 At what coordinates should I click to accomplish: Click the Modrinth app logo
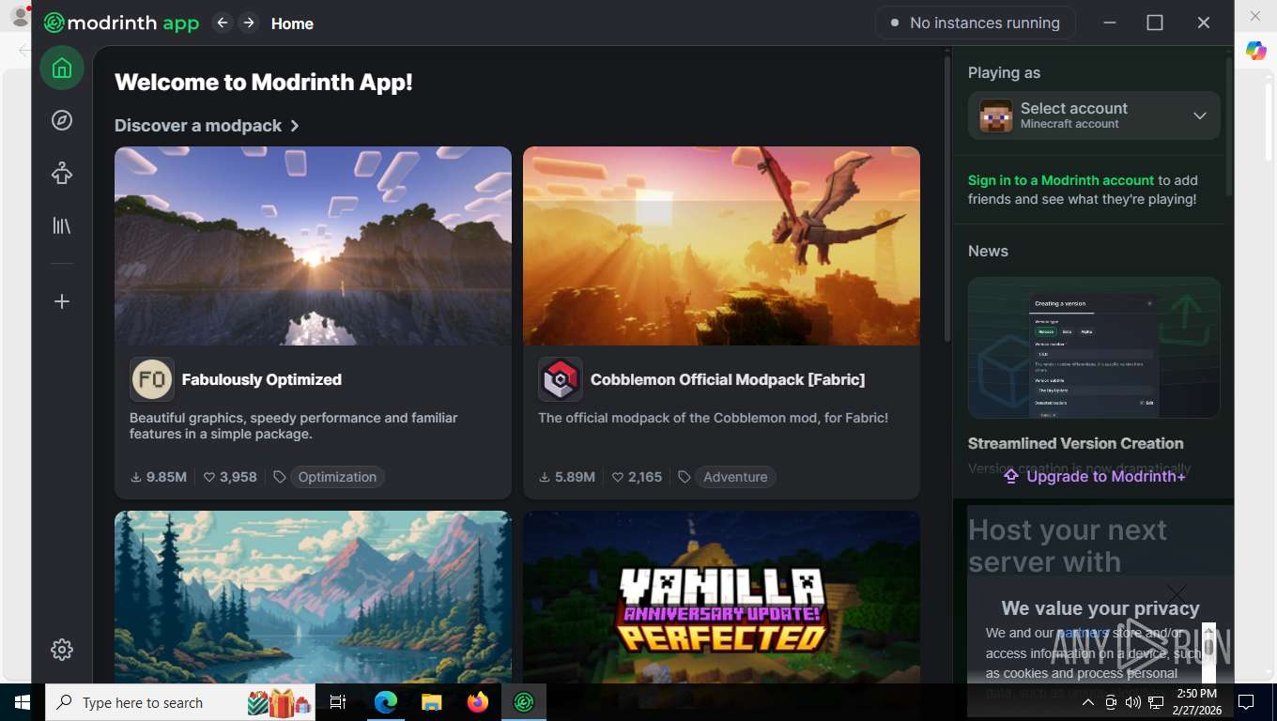(x=121, y=23)
